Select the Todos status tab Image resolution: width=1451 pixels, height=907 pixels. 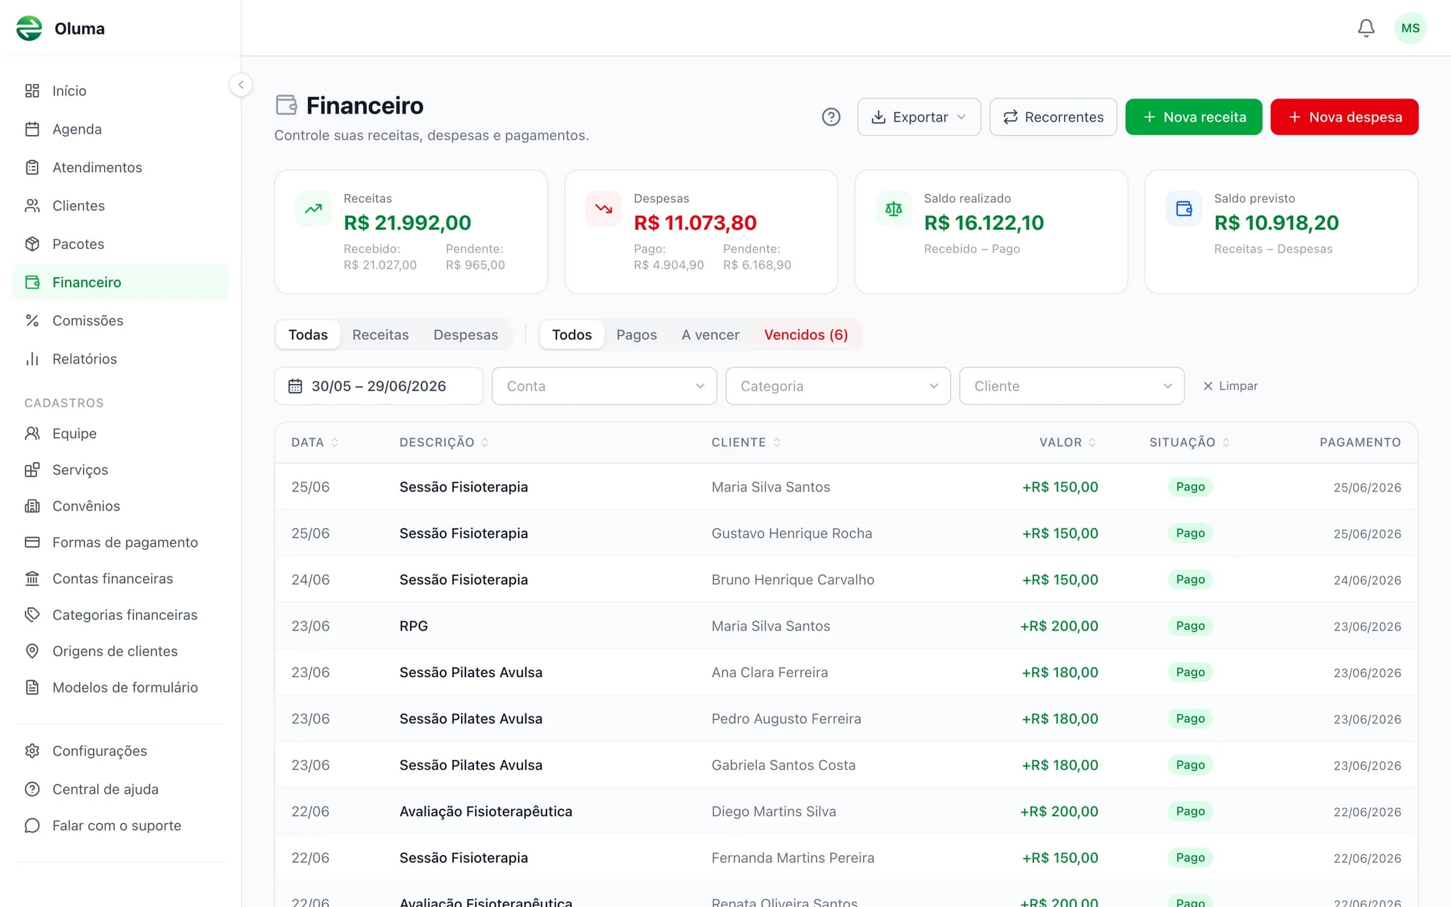coord(571,334)
